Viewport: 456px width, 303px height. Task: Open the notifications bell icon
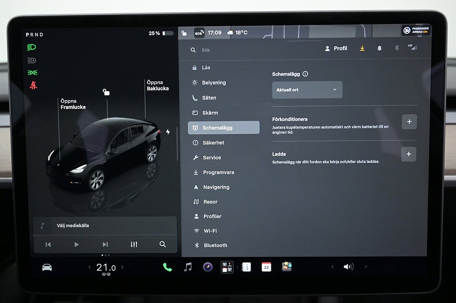[x=379, y=48]
